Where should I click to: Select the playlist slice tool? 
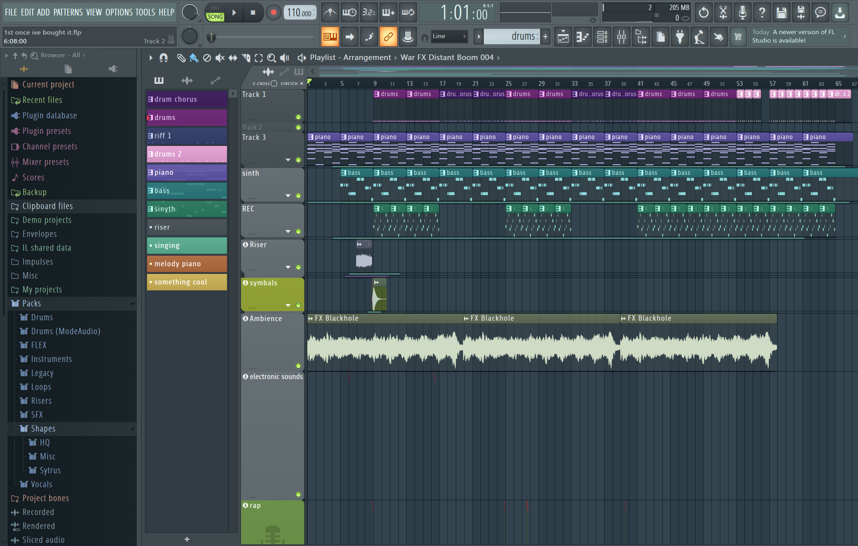(246, 58)
